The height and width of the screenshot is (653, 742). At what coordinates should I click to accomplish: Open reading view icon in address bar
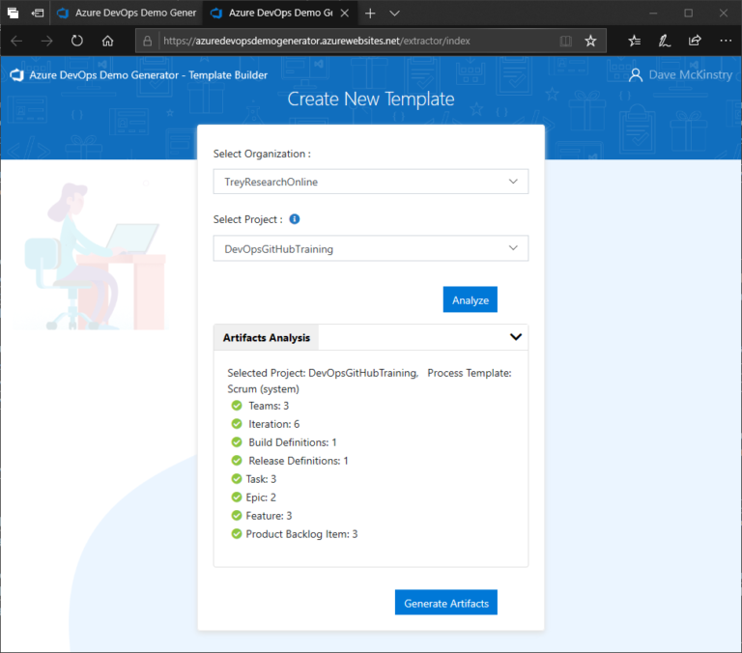coord(566,41)
